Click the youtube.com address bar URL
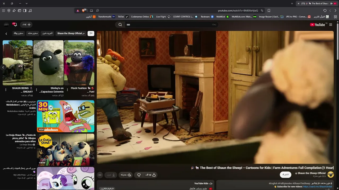Screen dimensions: 339x190 238,11
